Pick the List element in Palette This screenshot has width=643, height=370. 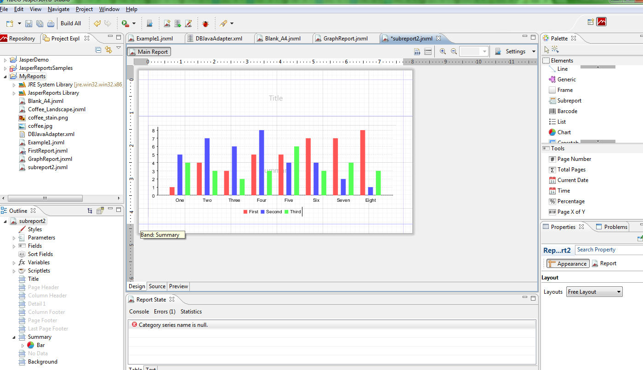pos(557,122)
